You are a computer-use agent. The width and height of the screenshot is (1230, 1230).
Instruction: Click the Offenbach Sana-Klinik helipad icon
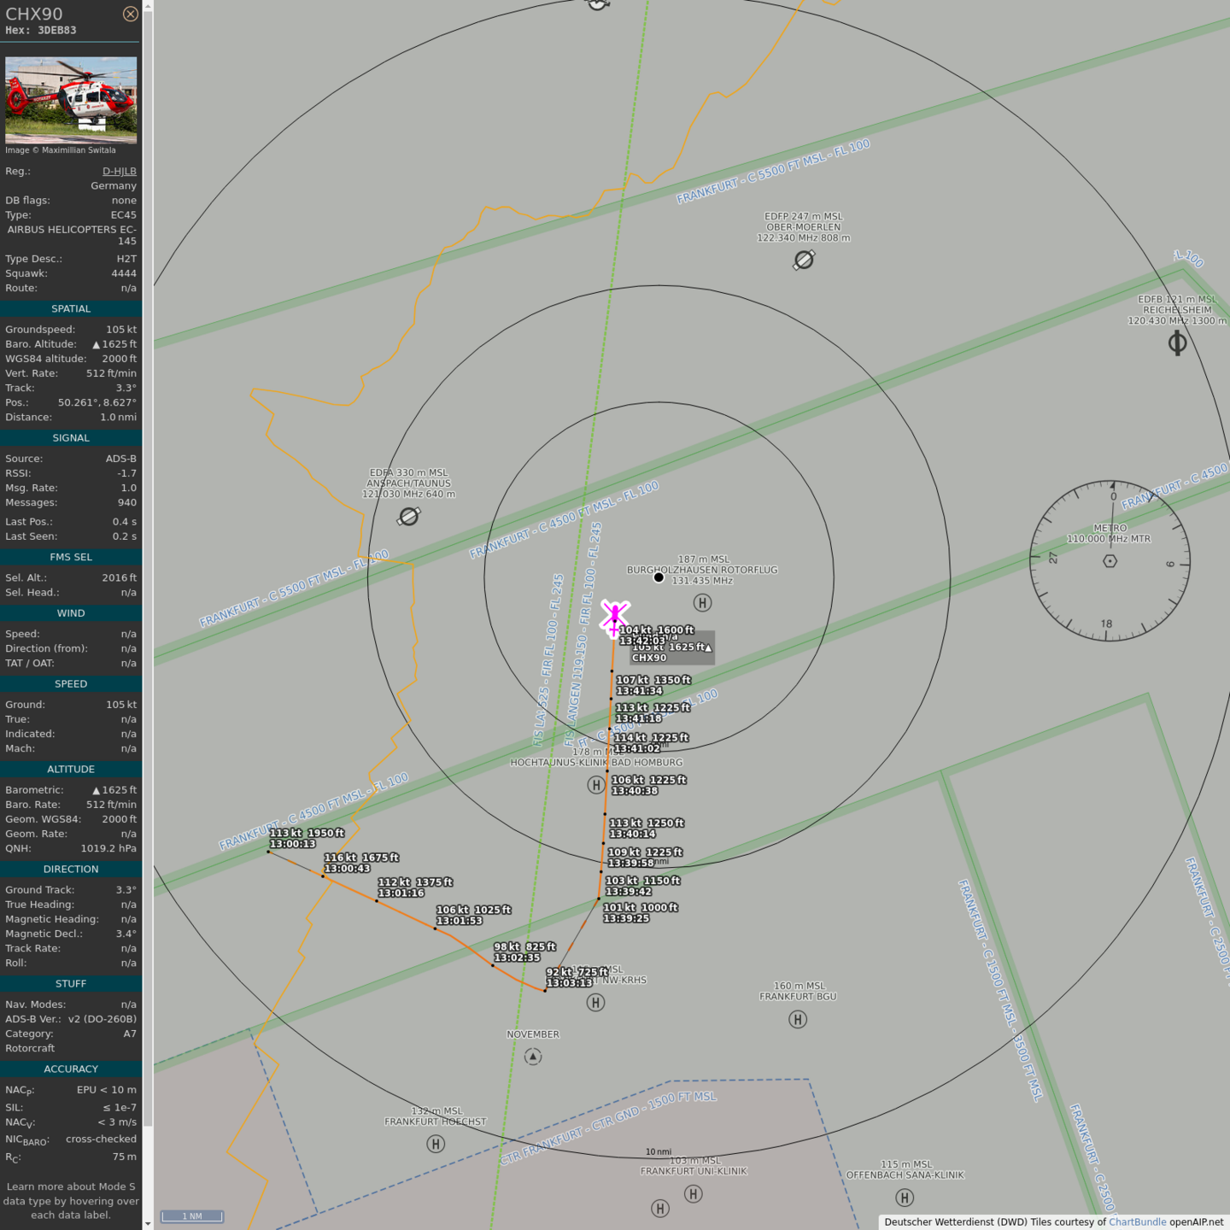[x=905, y=1198]
